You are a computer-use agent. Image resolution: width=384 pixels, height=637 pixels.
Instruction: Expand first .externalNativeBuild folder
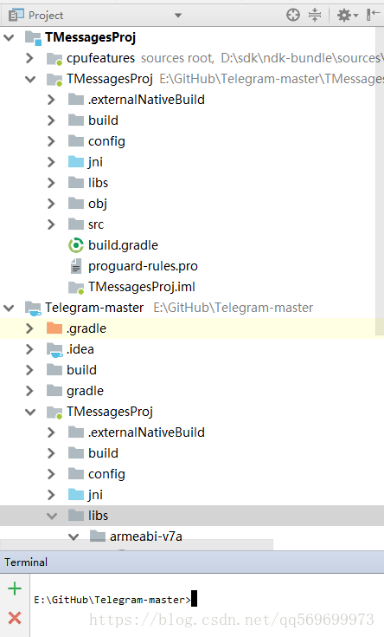[x=51, y=100]
